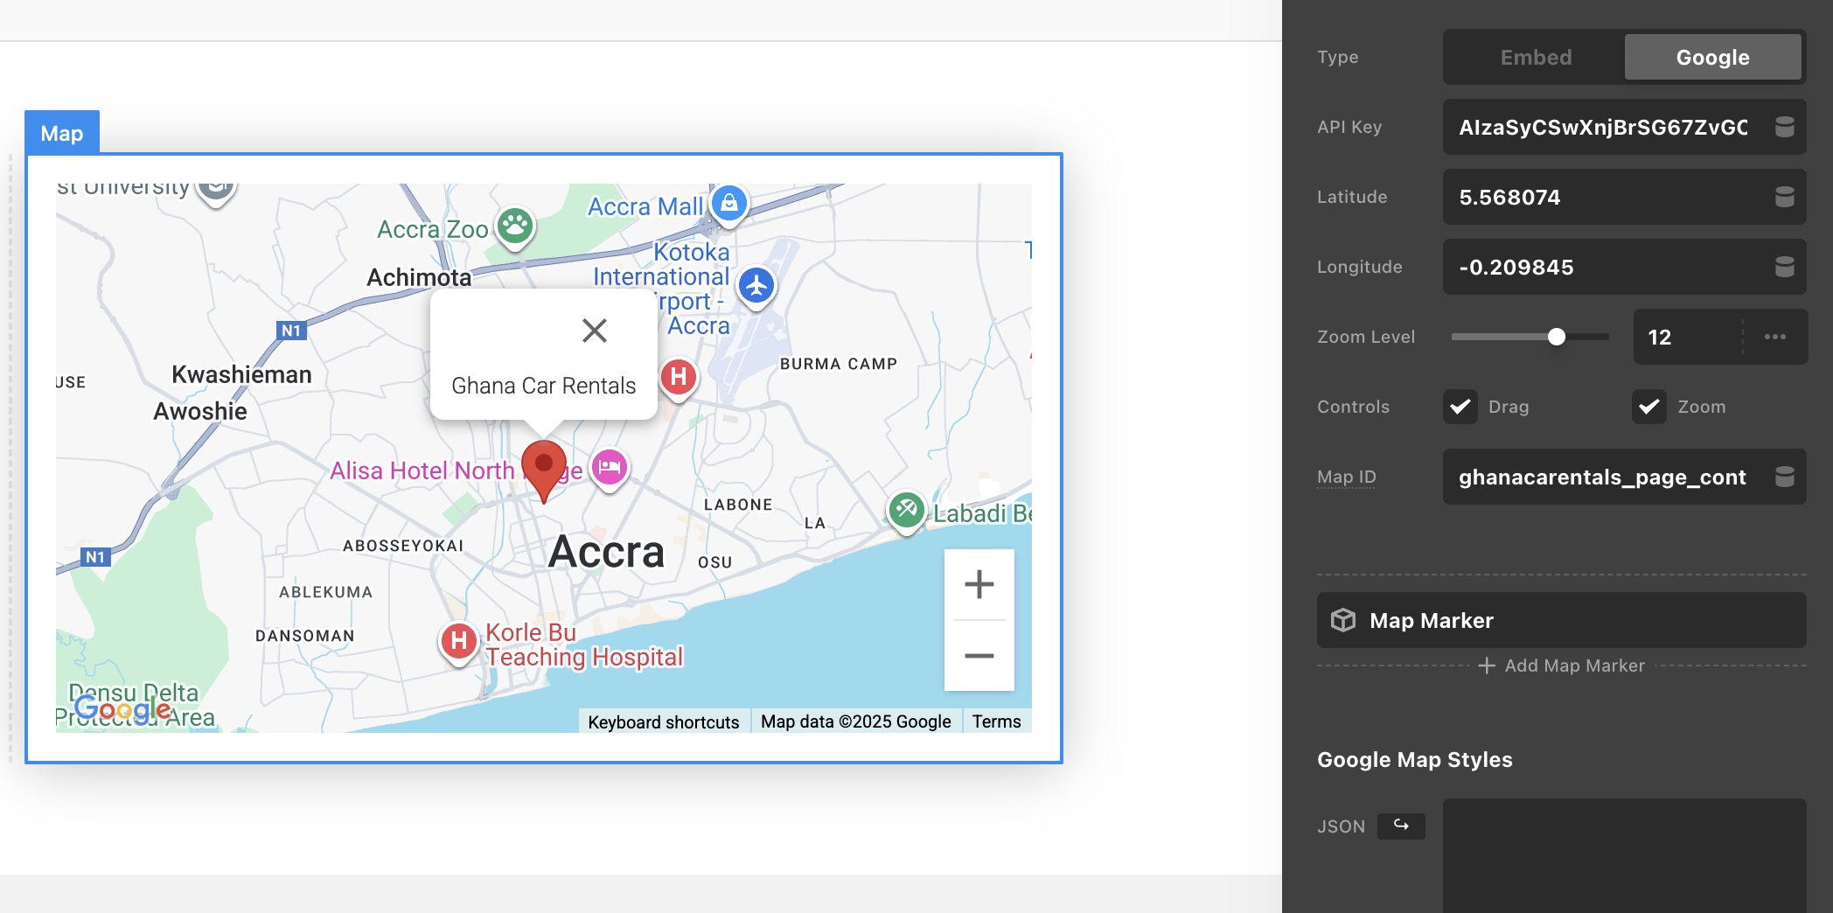Select the Google map type
The height and width of the screenshot is (913, 1833).
1712,57
